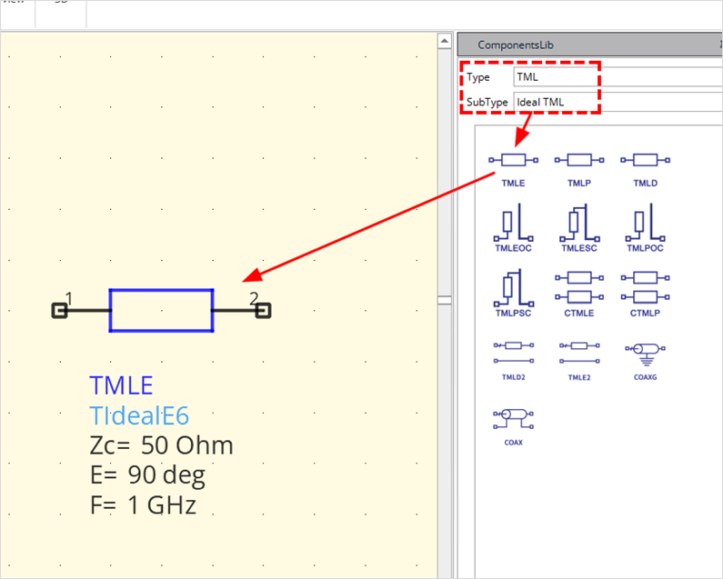
Task: Pick the TMLEOC open-circuit stub component
Action: point(513,228)
